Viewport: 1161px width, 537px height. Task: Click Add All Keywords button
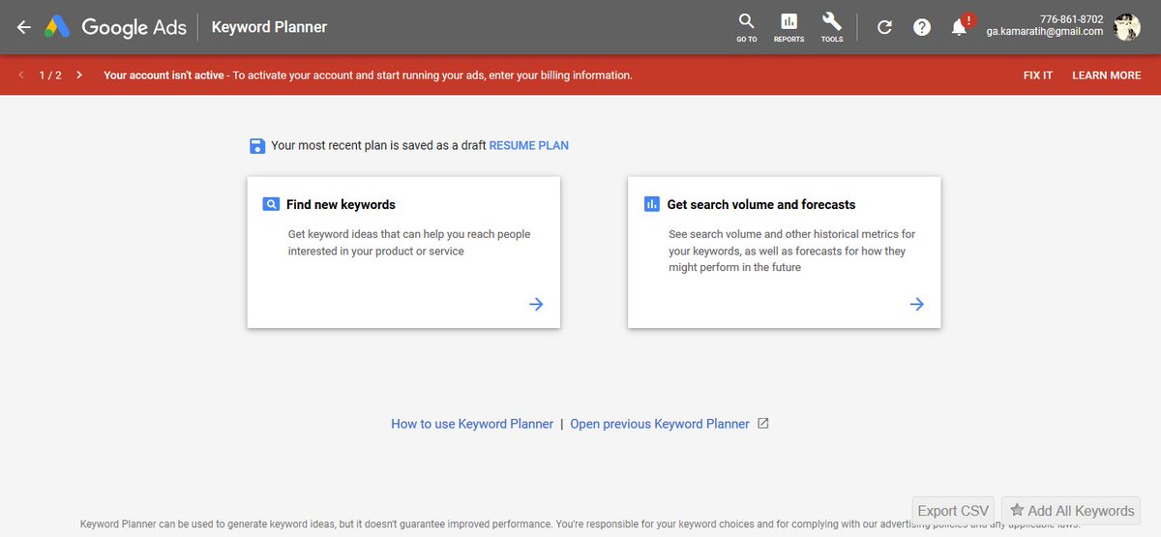point(1071,511)
